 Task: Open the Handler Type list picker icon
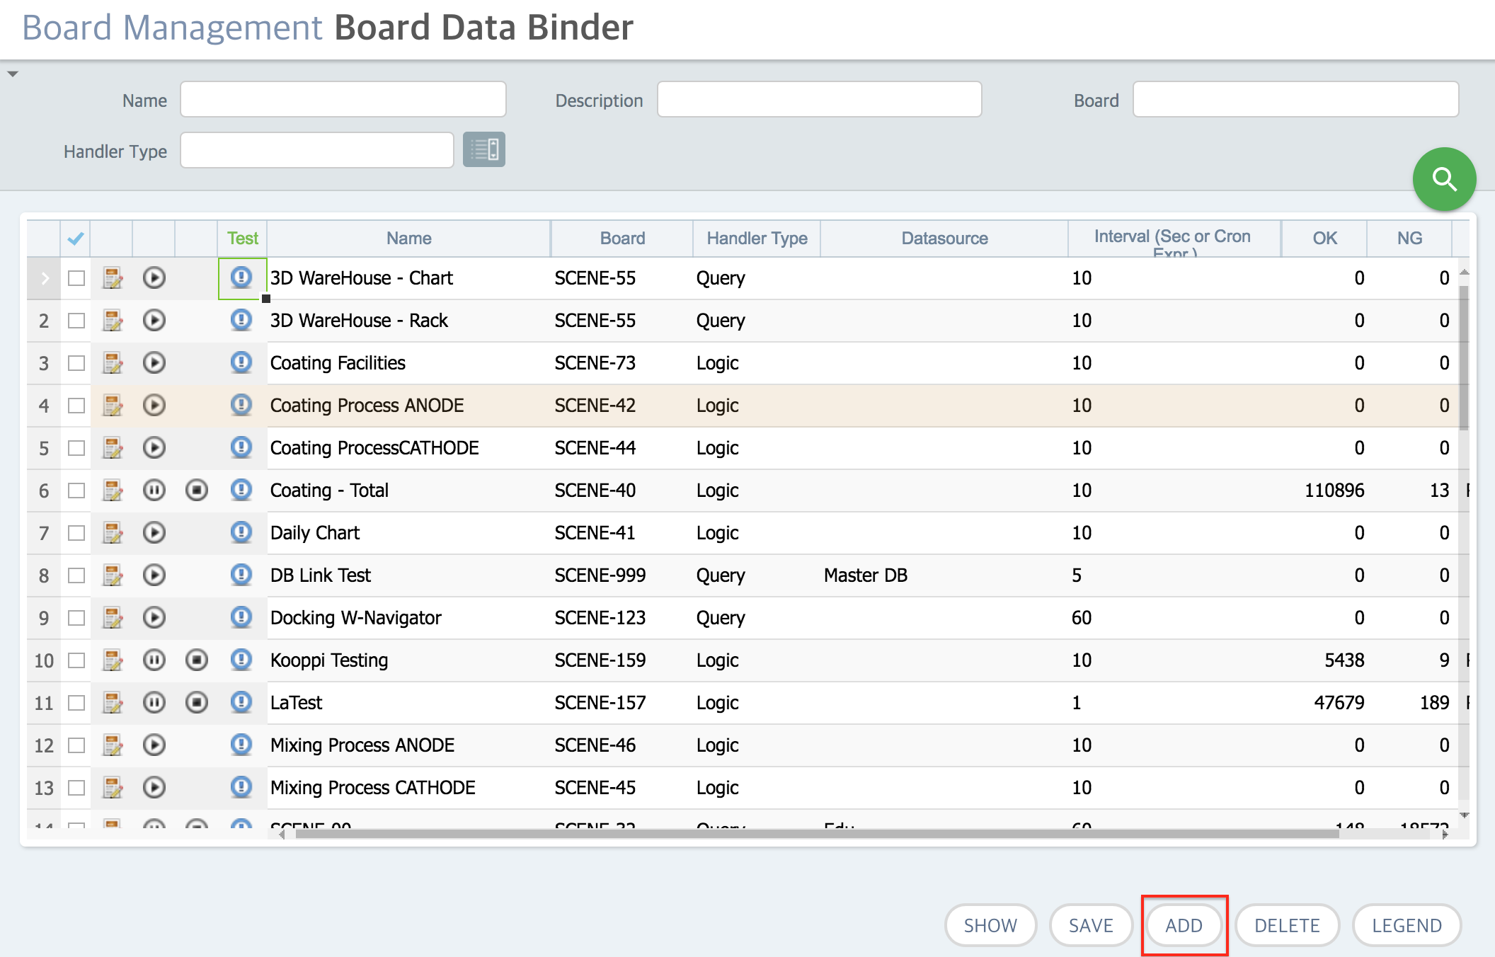coord(484,149)
